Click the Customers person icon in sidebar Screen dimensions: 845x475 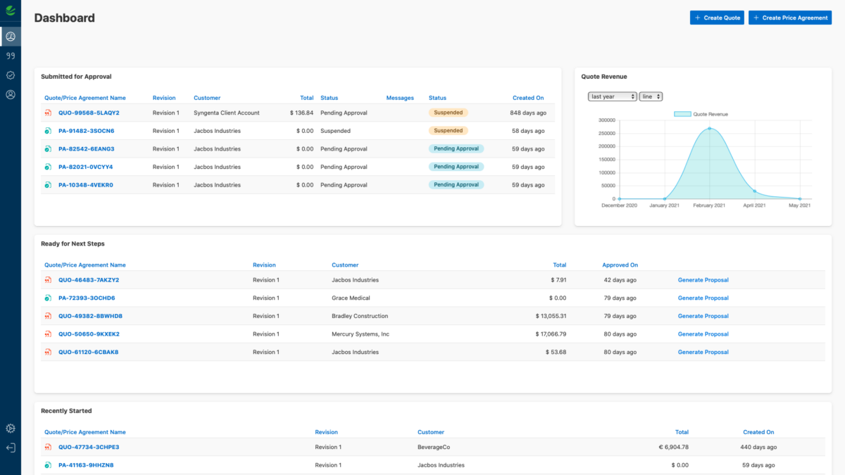pyautogui.click(x=11, y=94)
